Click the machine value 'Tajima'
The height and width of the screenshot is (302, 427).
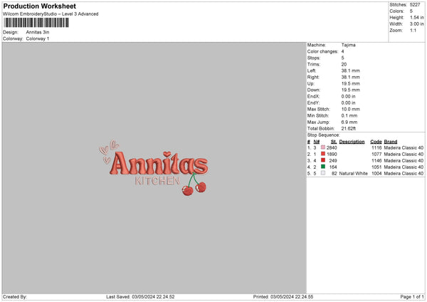(x=348, y=45)
